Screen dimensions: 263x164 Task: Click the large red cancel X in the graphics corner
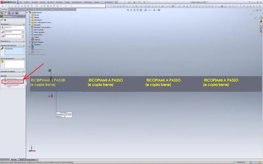coord(255,18)
